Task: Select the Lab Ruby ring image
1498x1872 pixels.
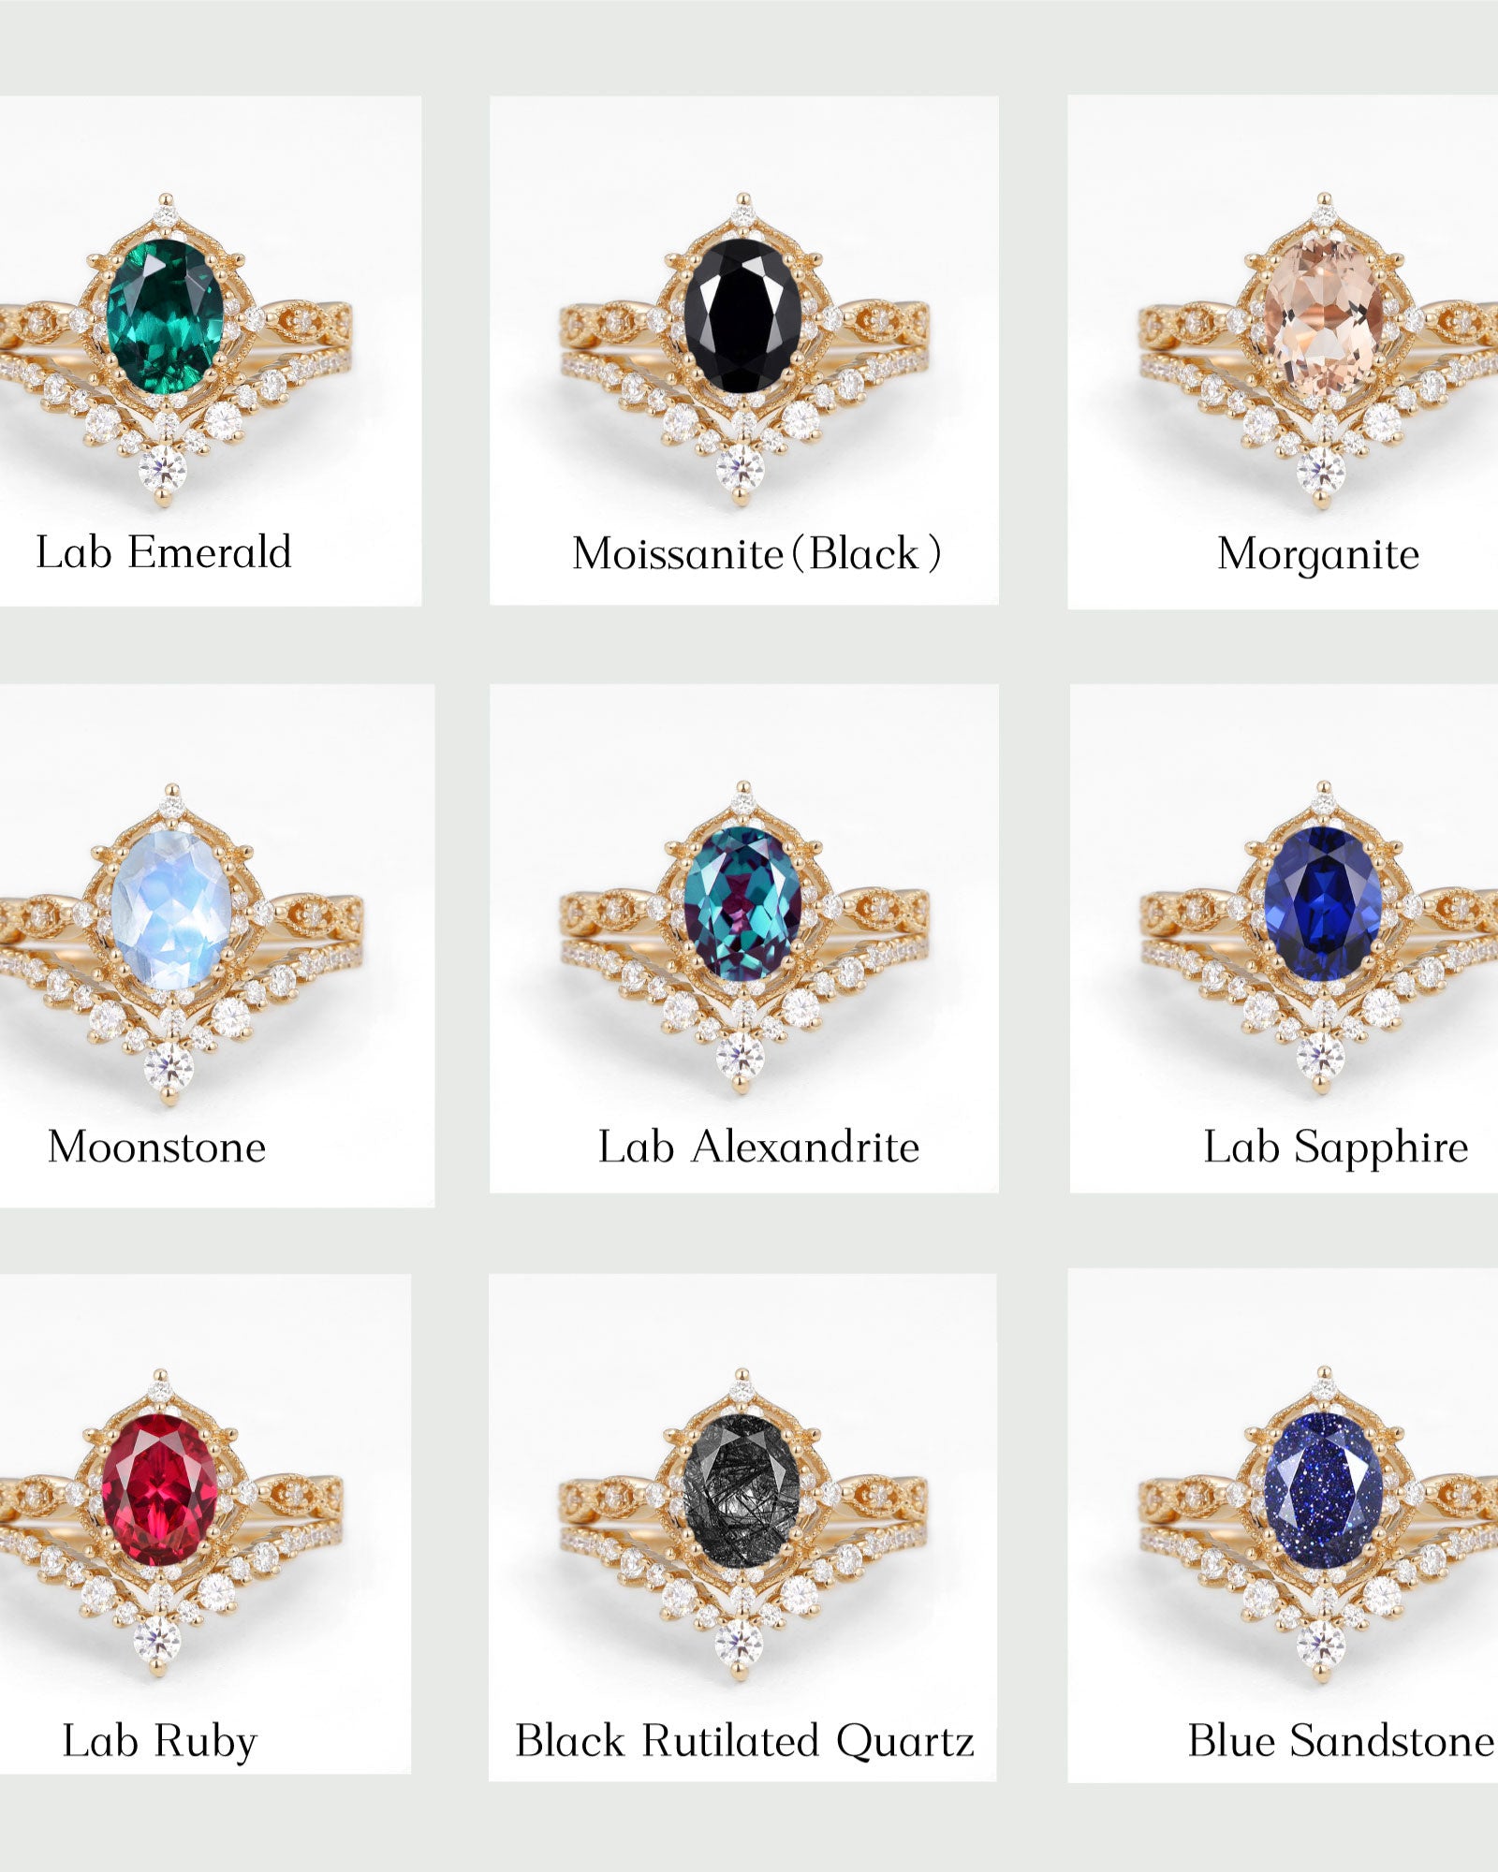Action: point(170,1524)
